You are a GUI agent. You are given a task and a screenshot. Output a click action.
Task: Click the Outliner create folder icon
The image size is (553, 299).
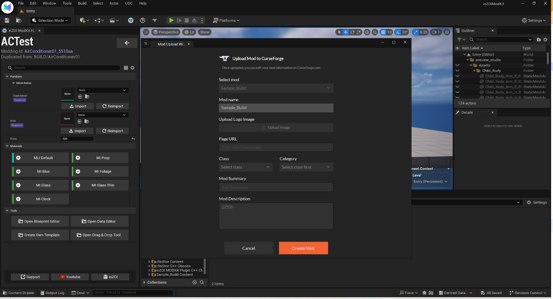click(538, 39)
